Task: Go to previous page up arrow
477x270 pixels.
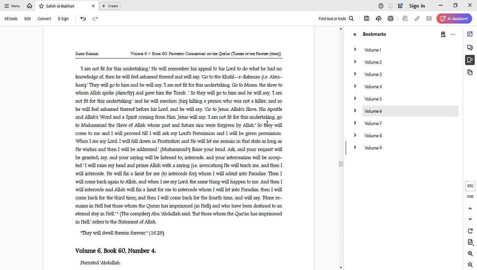Action: 470,208
